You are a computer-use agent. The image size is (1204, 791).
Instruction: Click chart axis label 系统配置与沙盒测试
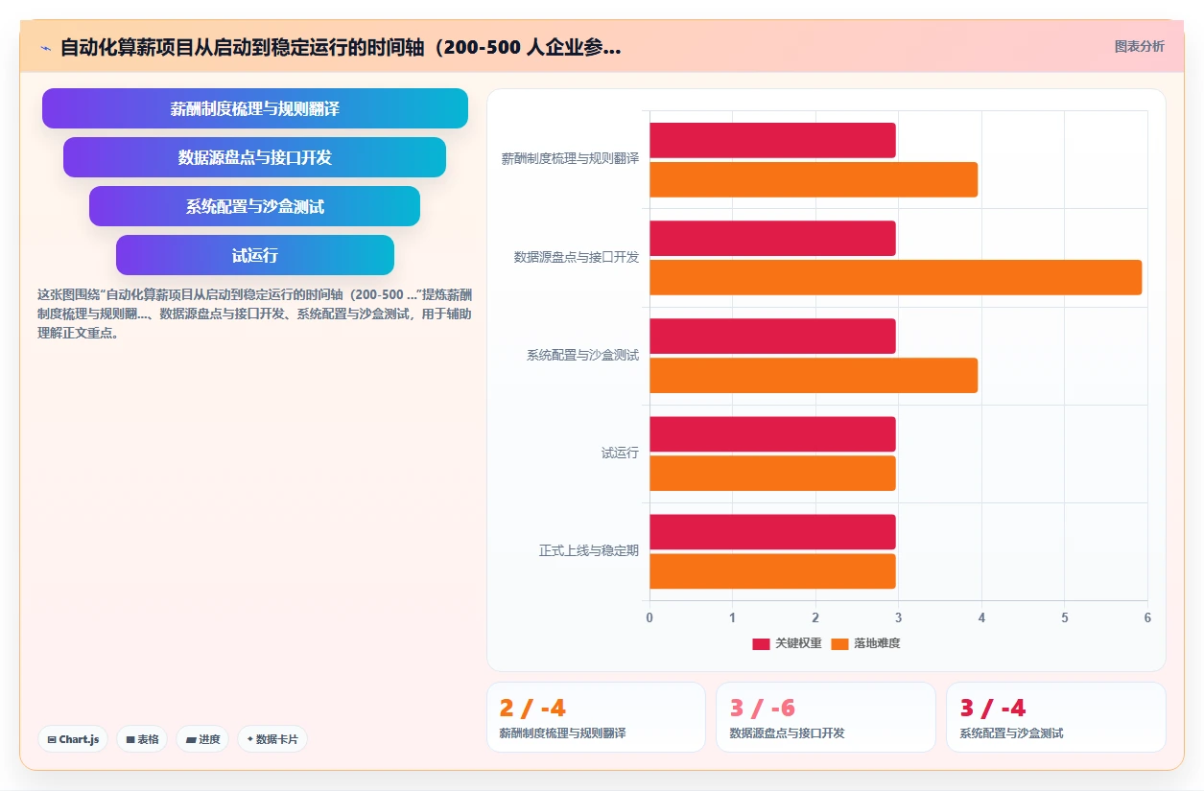pos(582,356)
